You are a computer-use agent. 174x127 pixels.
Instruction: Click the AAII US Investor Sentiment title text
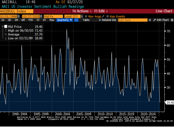pos(43,7)
